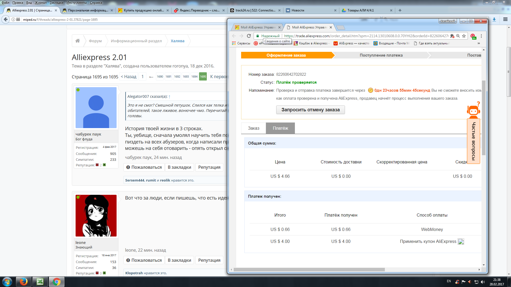Click EN language indicator in taskbar
Viewport: 511px width, 287px height.
tap(449, 281)
